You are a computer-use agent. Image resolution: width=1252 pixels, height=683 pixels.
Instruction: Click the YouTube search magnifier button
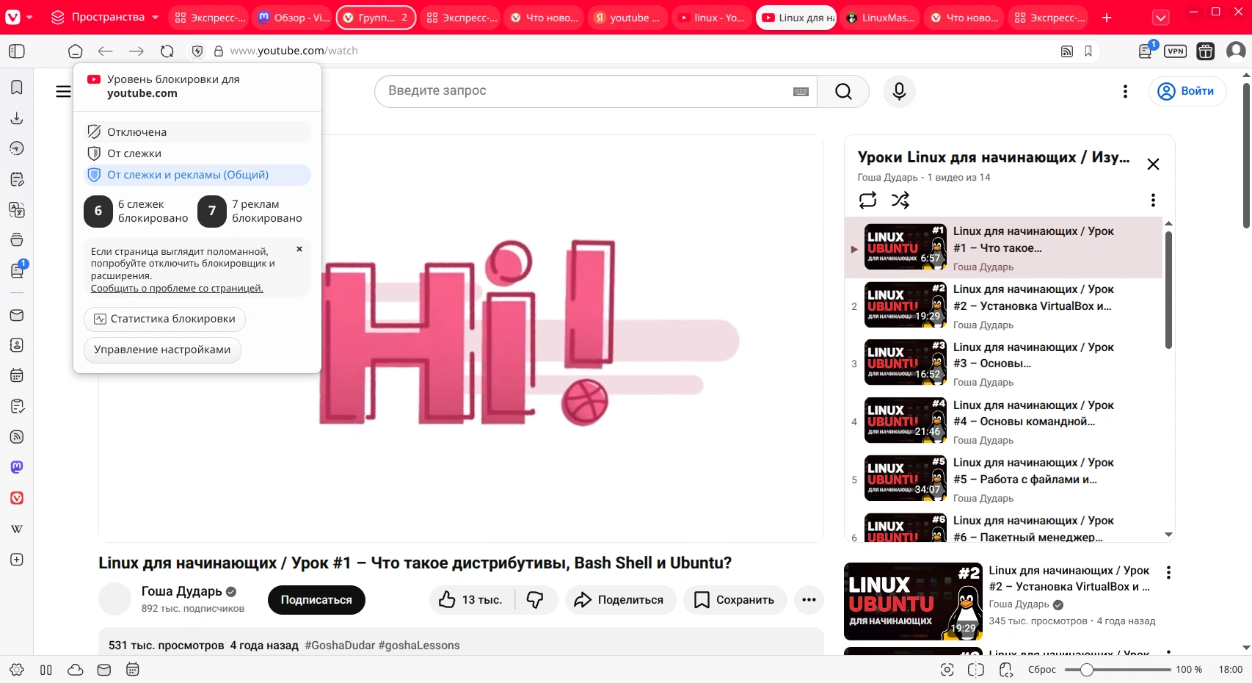[843, 91]
